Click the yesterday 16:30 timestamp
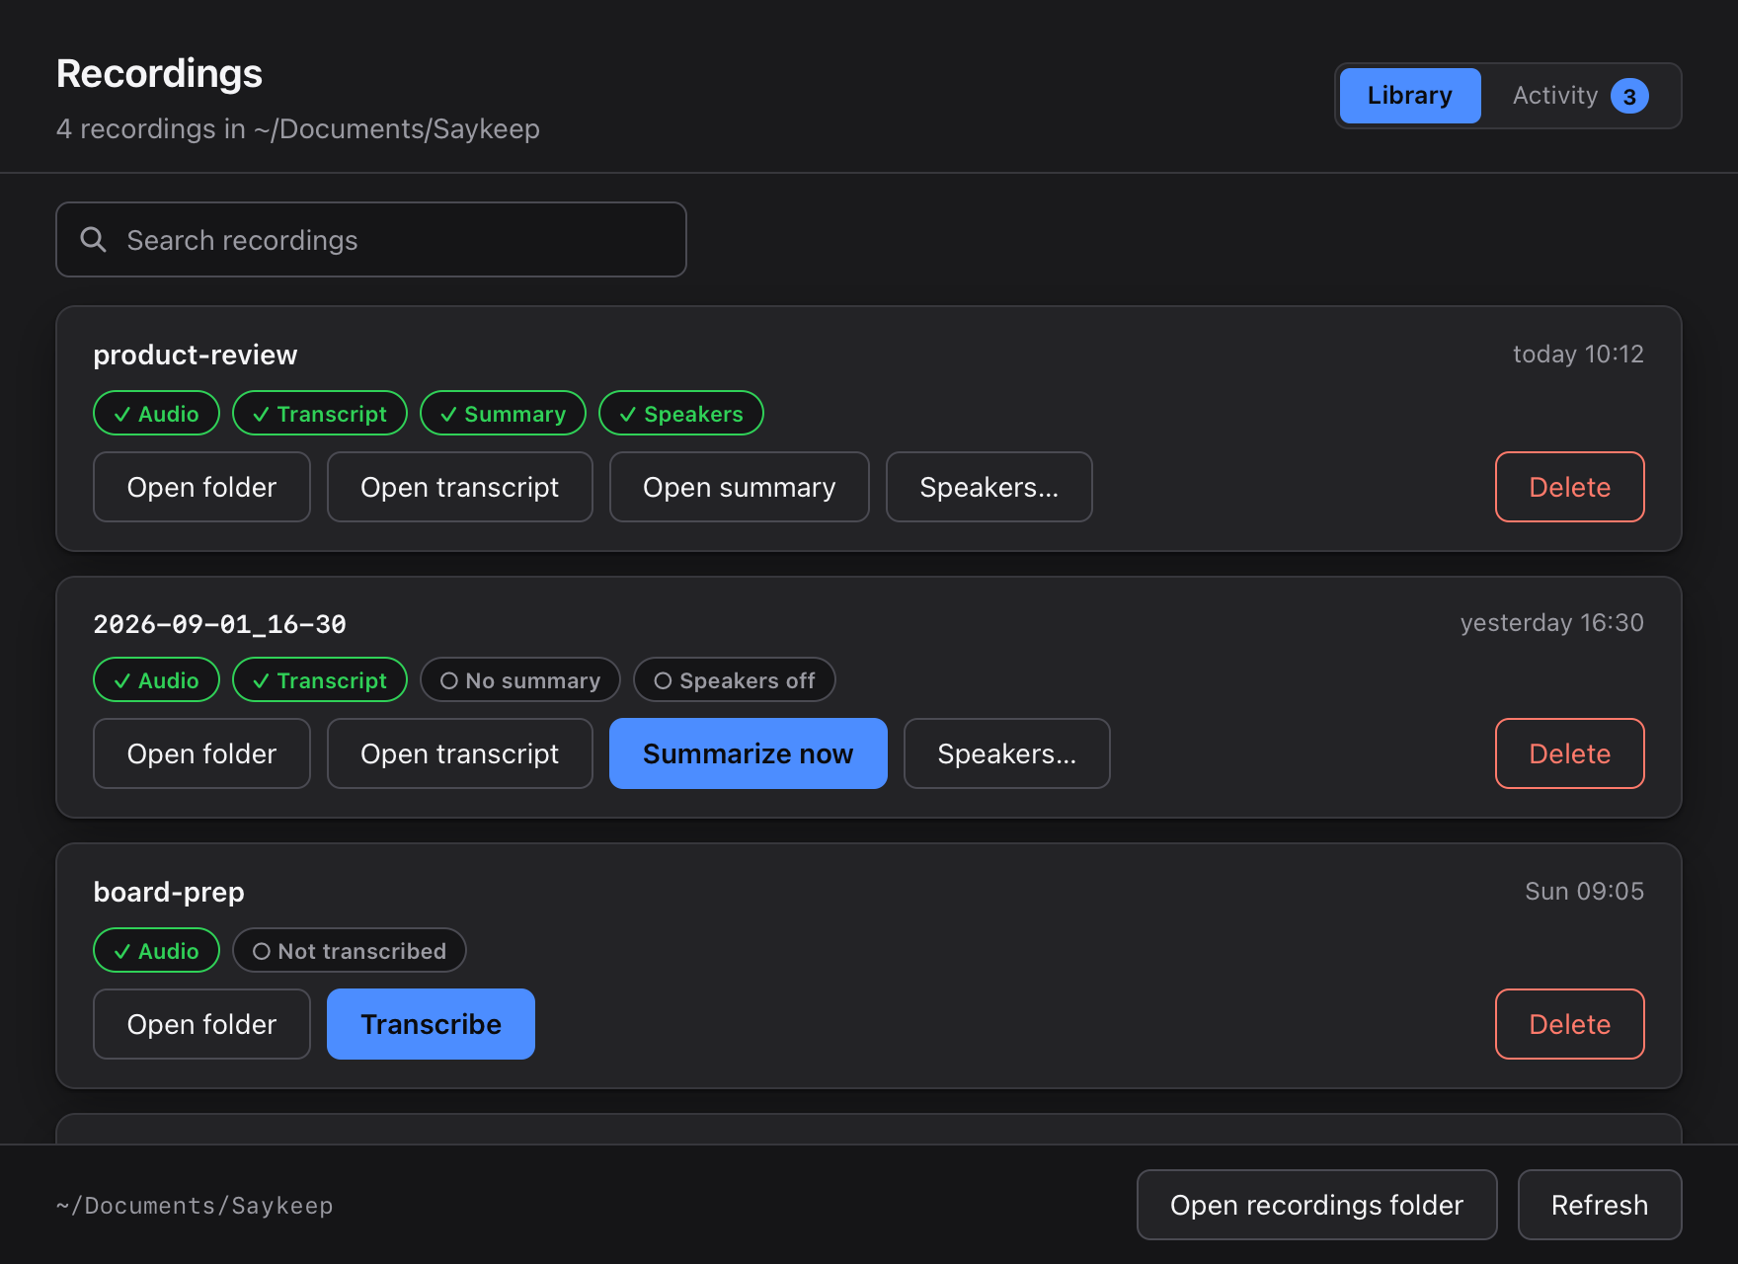Viewport: 1738px width, 1264px height. (x=1551, y=622)
